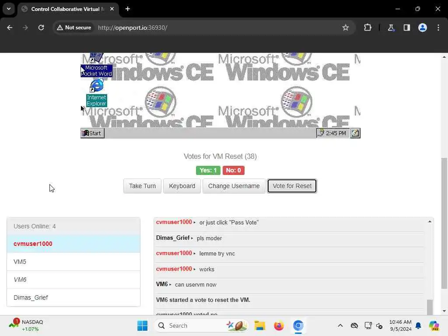Screen dimensions: 448x336
Task: Open a new browser tab
Action: coord(128,9)
